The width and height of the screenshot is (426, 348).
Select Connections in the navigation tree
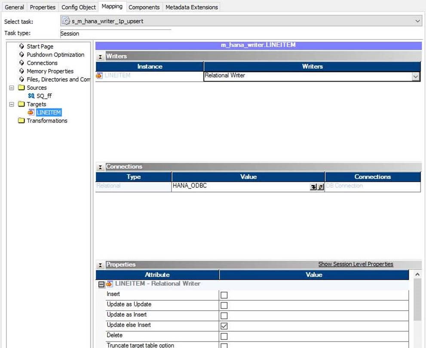[42, 63]
